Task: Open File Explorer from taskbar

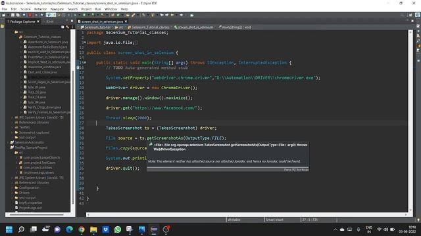Action: pyautogui.click(x=93, y=229)
